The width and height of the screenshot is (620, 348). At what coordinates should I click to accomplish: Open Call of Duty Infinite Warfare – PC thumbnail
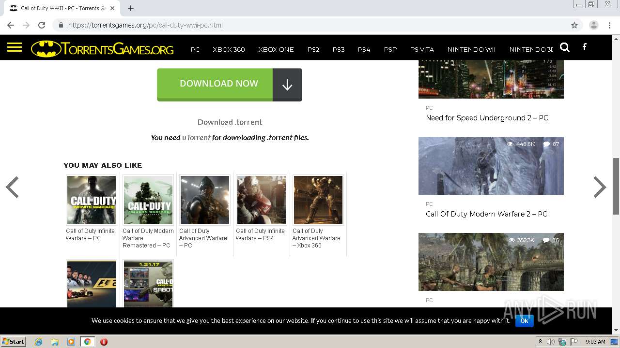click(92, 200)
